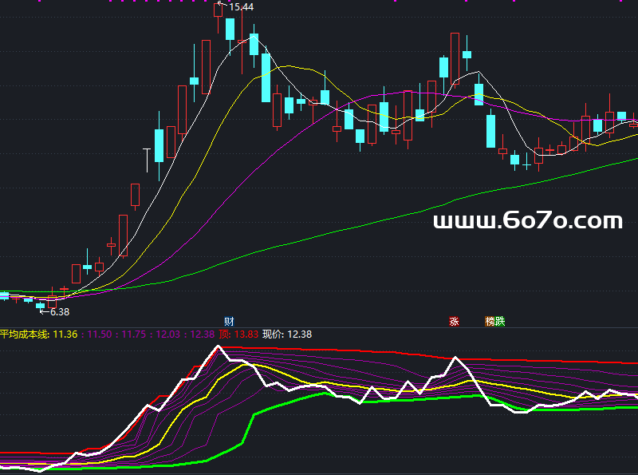Click the orange 榜 marker icon

490,321
